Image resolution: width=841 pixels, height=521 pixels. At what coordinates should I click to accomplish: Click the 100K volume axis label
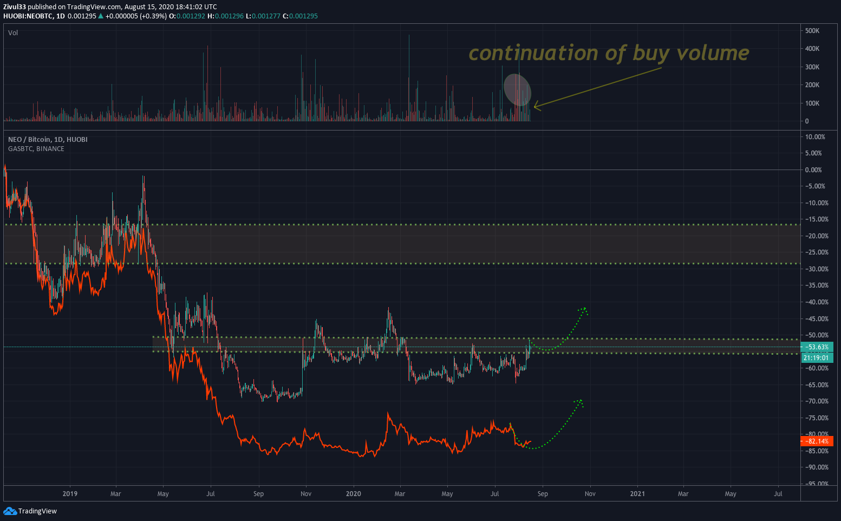812,103
